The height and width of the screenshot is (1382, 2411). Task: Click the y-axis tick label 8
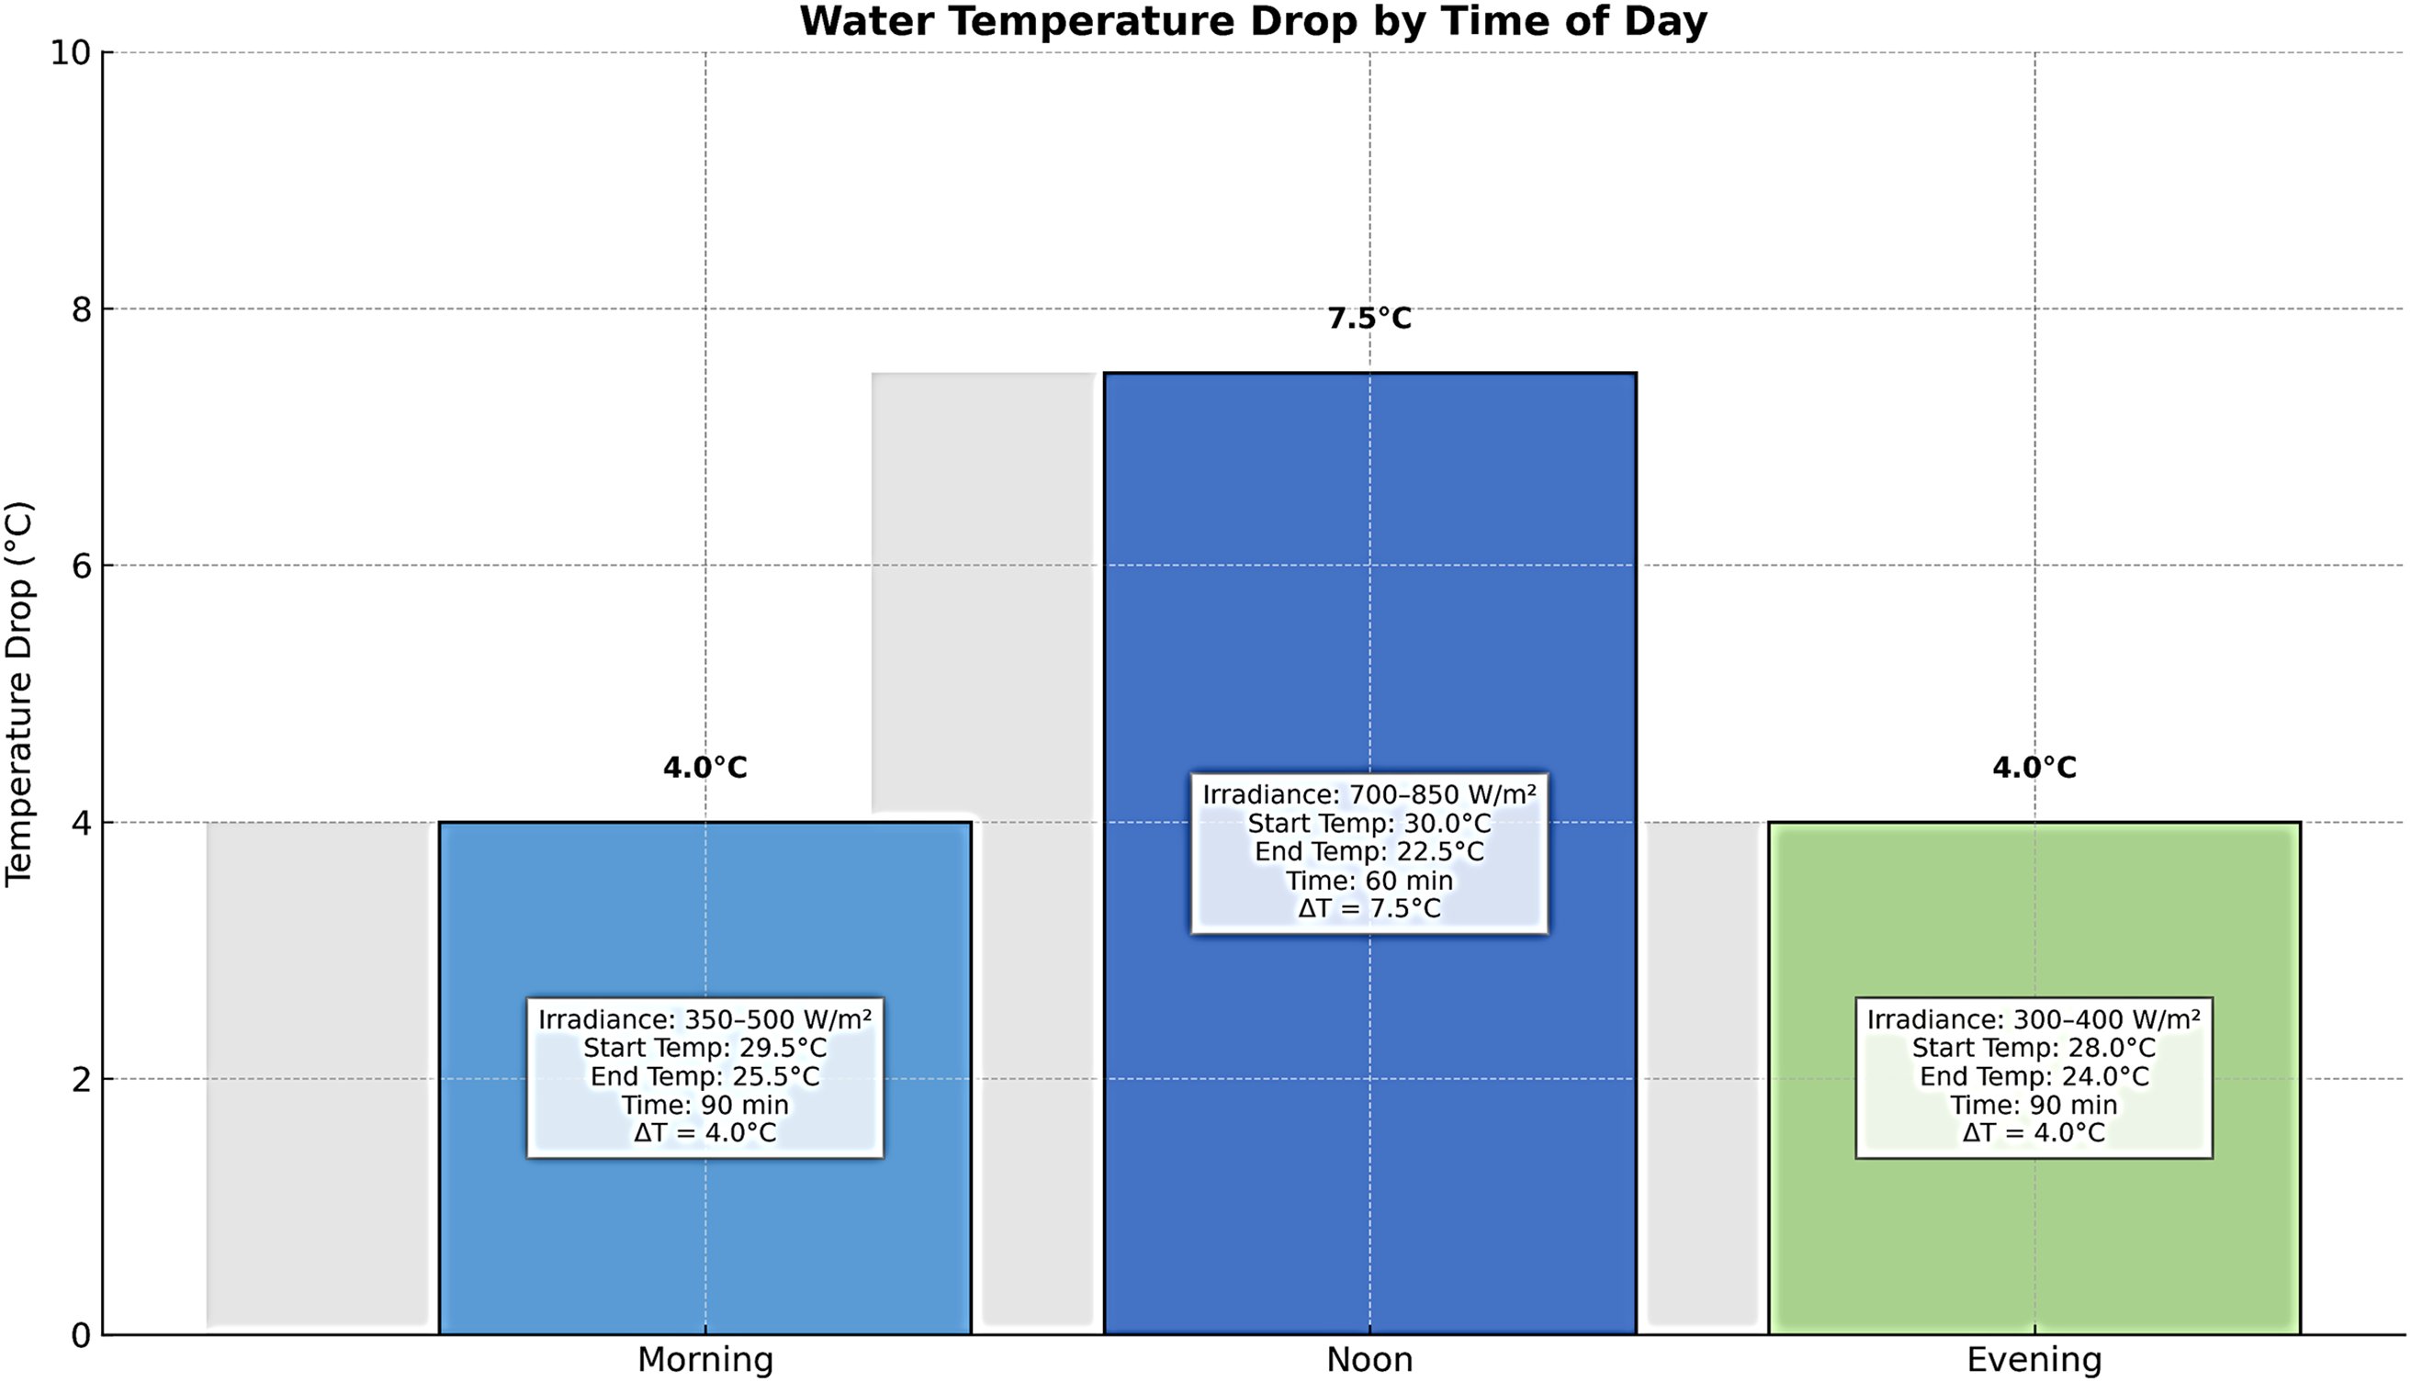[x=81, y=309]
